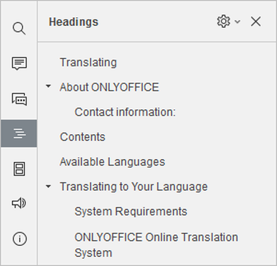277x266 pixels.
Task: Open the System Requirements heading
Action: pos(131,212)
